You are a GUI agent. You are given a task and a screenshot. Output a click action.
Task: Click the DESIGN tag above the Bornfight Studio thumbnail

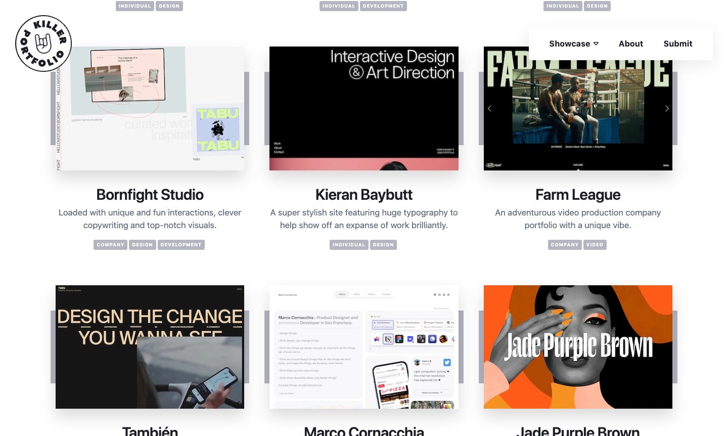click(x=169, y=6)
